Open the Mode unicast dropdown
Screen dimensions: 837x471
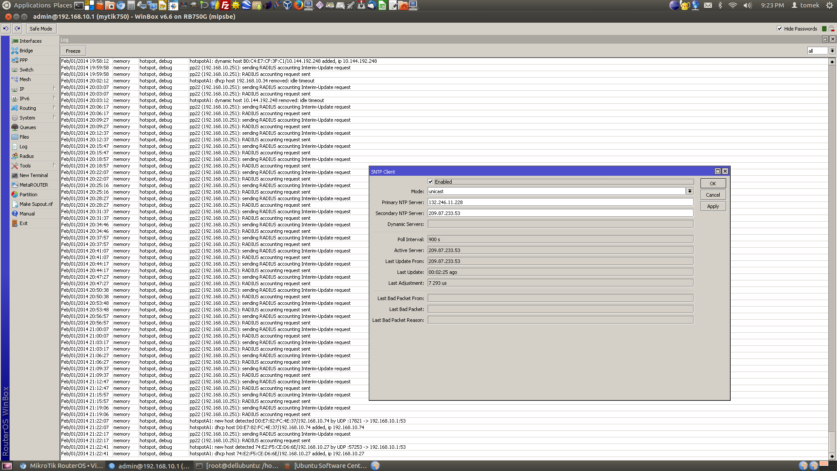(x=690, y=191)
